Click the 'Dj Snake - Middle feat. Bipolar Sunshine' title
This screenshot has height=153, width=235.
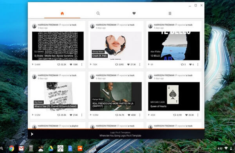click(54, 56)
